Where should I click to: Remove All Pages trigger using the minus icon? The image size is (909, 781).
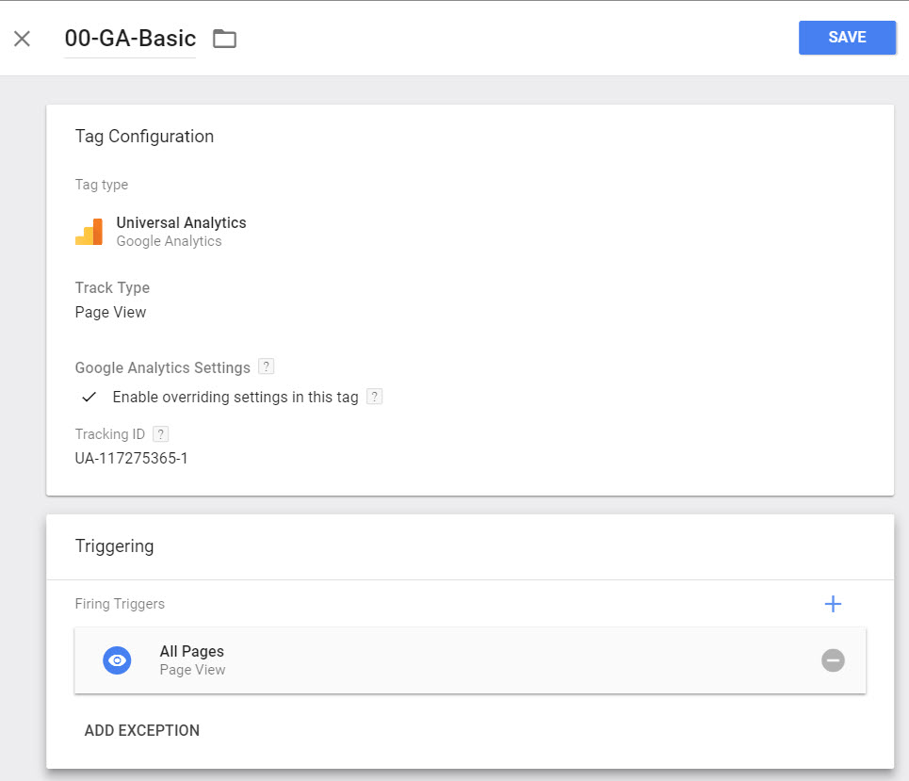[x=833, y=660]
